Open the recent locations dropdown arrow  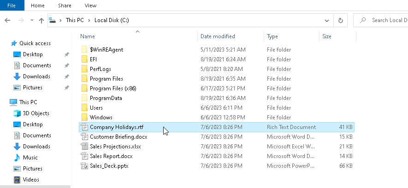32,20
